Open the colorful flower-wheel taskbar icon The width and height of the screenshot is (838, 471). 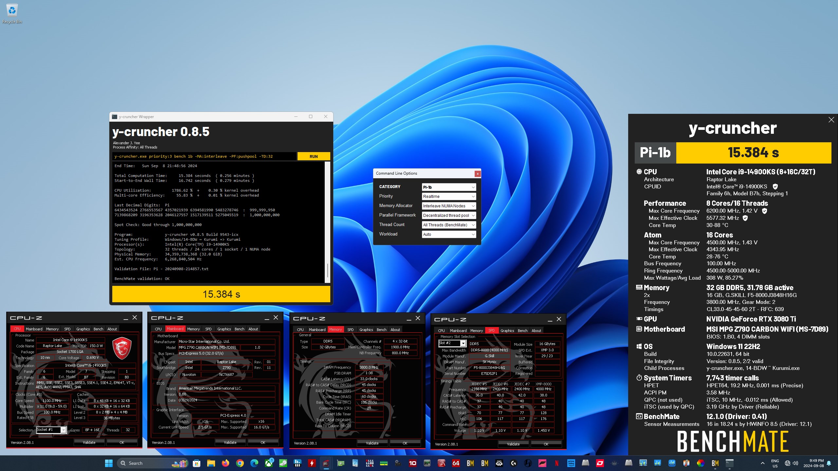(x=701, y=463)
